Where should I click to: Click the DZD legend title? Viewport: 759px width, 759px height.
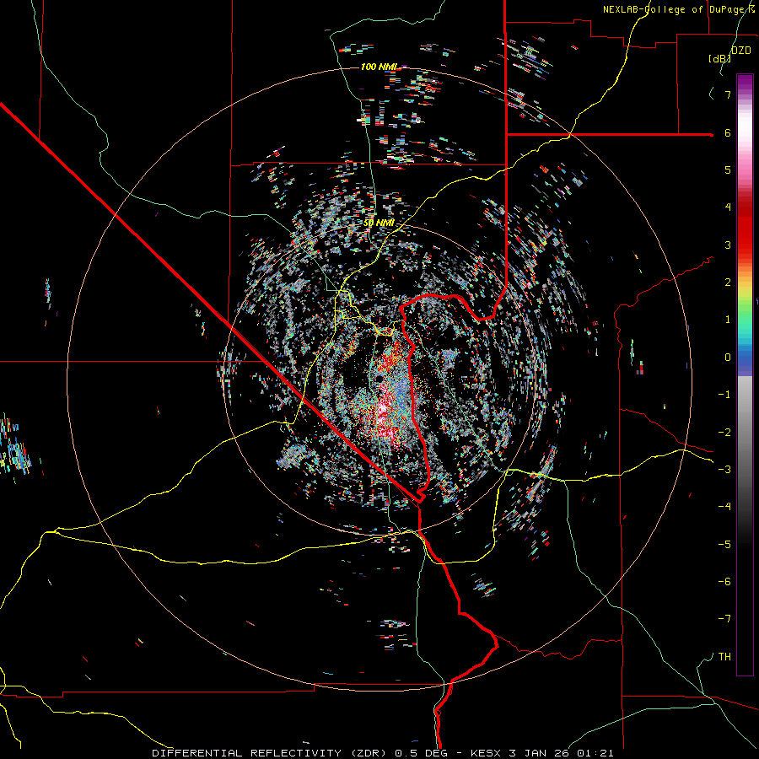741,51
